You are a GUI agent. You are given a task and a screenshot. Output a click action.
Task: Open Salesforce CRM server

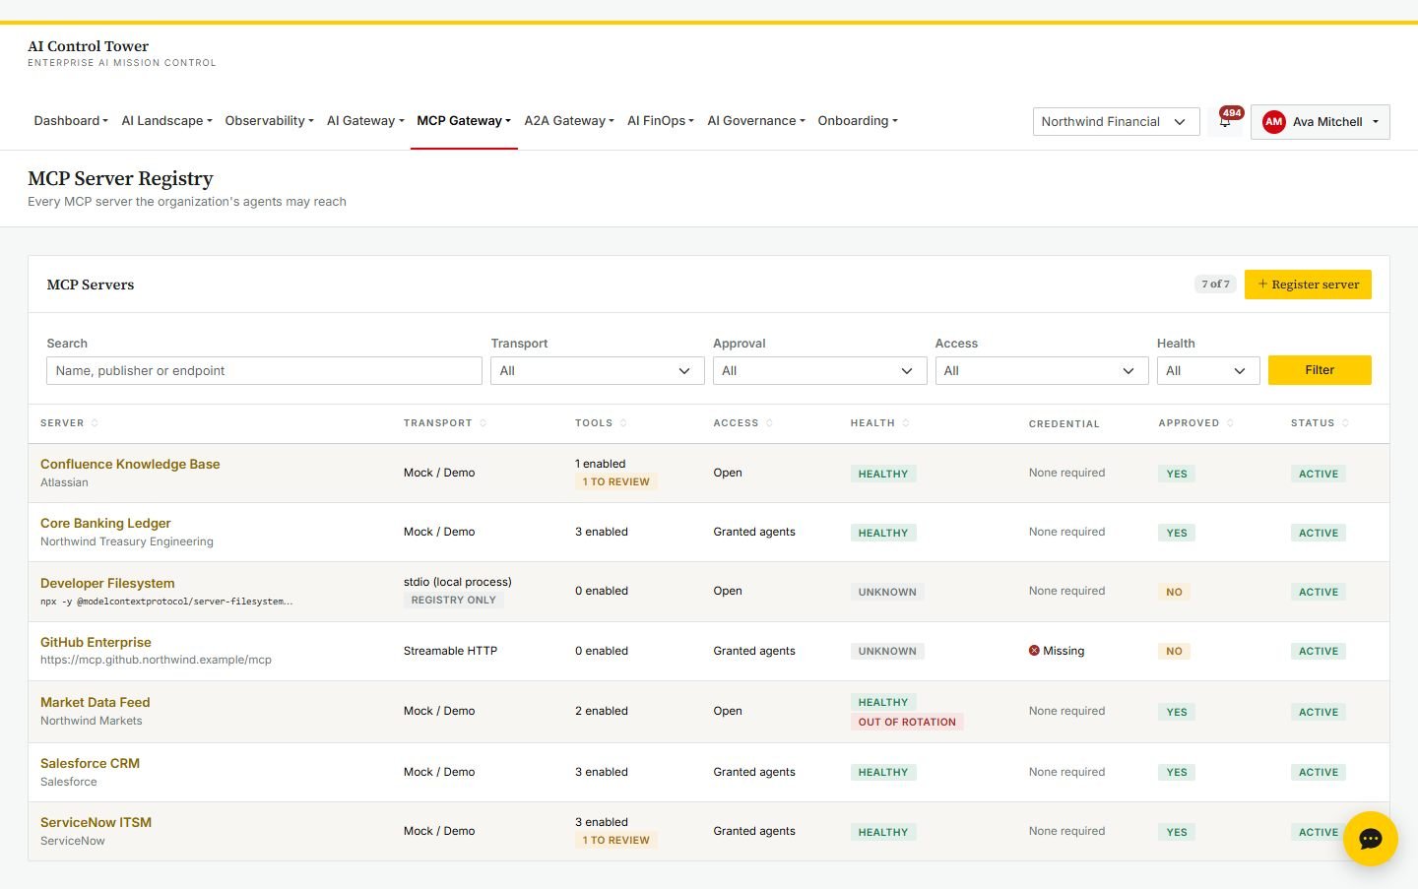(90, 763)
